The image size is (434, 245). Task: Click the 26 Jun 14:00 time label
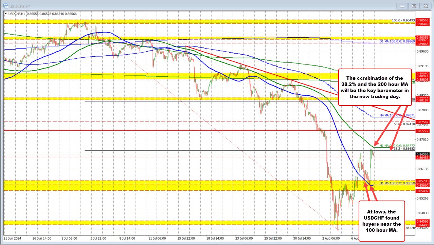coord(41,239)
